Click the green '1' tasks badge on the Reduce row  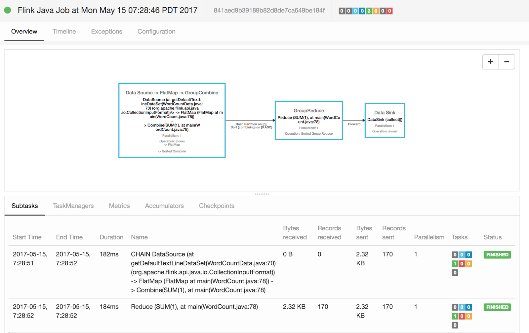click(x=455, y=316)
